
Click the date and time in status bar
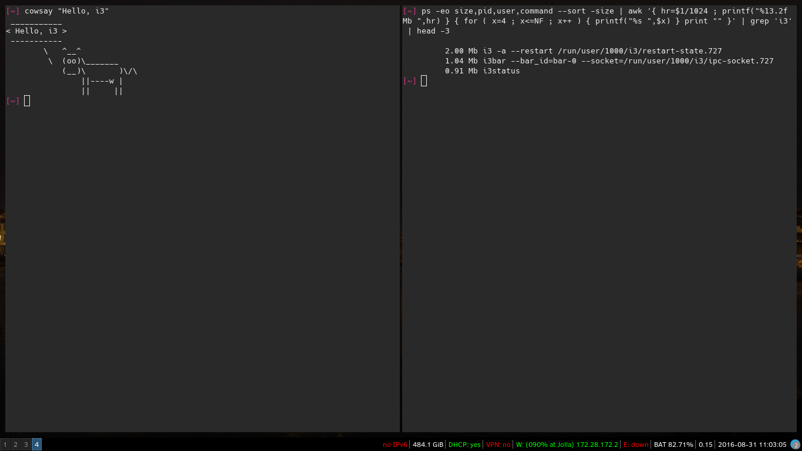752,445
